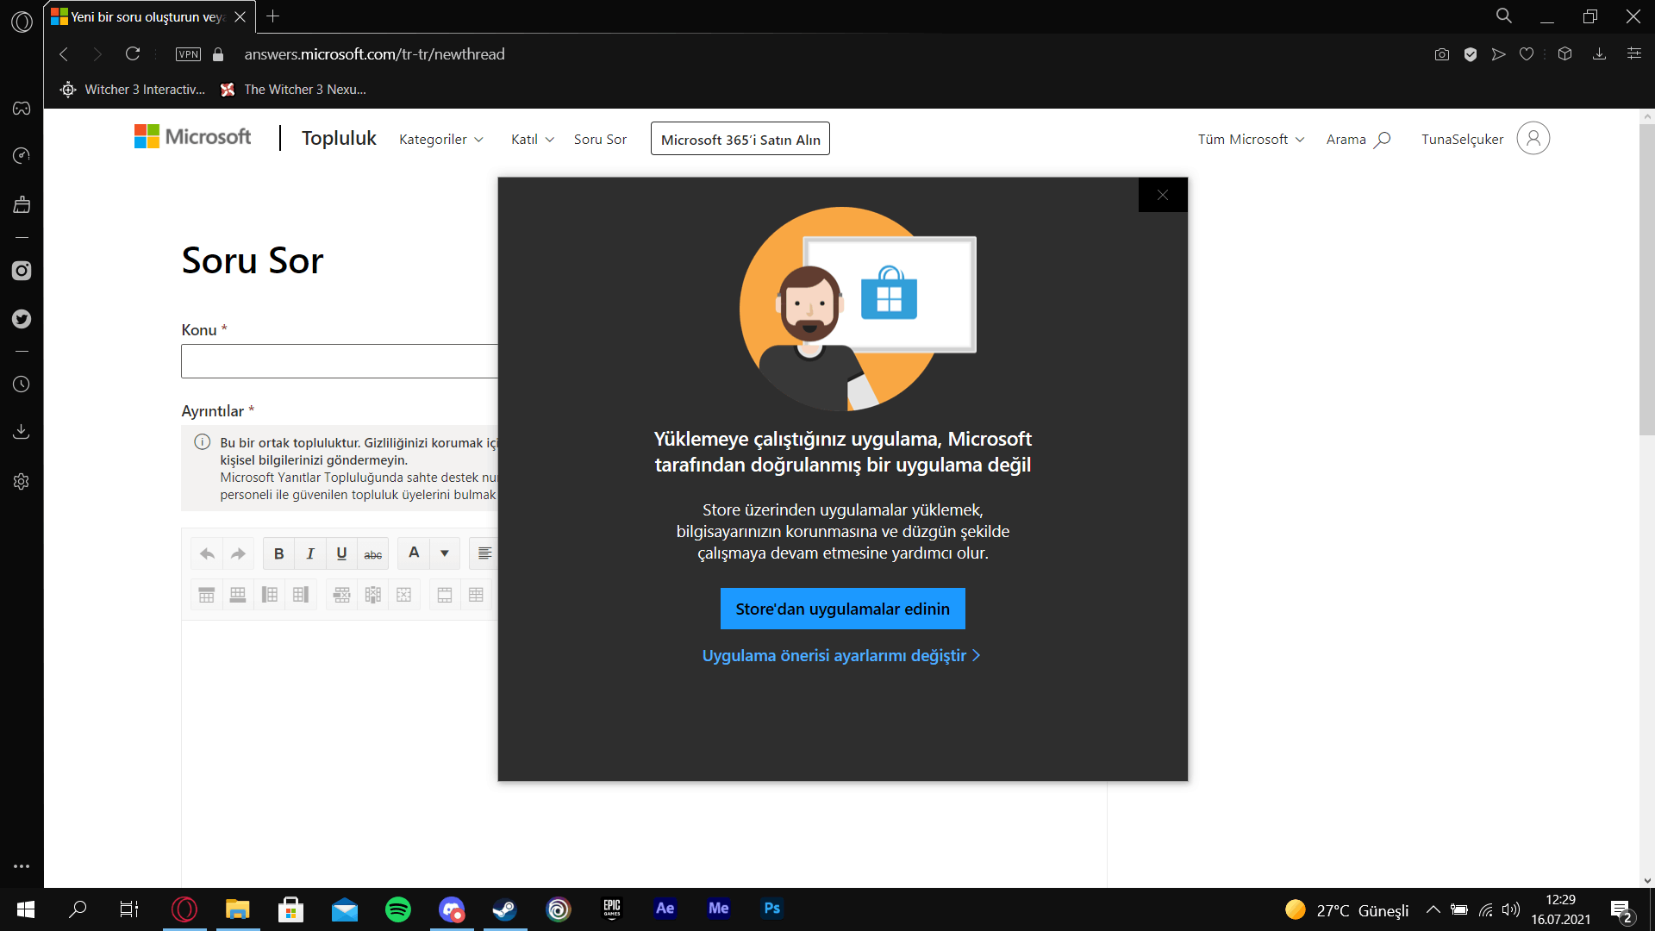Screen dimensions: 1655x931
Task: Go to Topluluk home link
Action: 339,138
